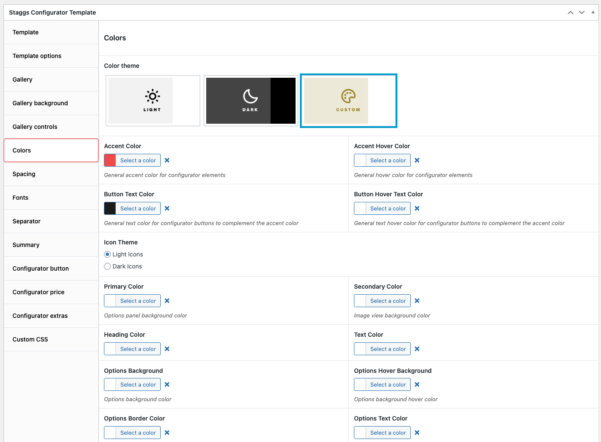Image resolution: width=601 pixels, height=442 pixels.
Task: Click Select a color for Button Hover Text
Action: 388,208
